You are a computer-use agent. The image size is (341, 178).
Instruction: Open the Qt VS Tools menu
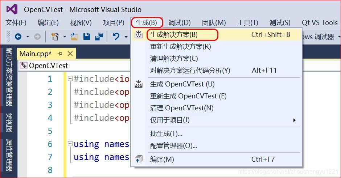[x=320, y=22]
